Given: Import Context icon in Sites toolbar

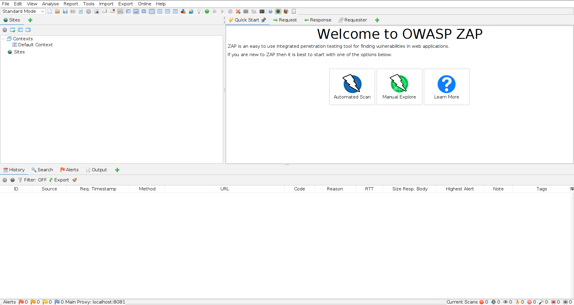Looking at the screenshot, I should (x=20, y=30).
